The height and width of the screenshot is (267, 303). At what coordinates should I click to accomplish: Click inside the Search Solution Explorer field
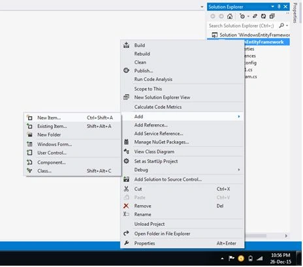click(x=242, y=25)
